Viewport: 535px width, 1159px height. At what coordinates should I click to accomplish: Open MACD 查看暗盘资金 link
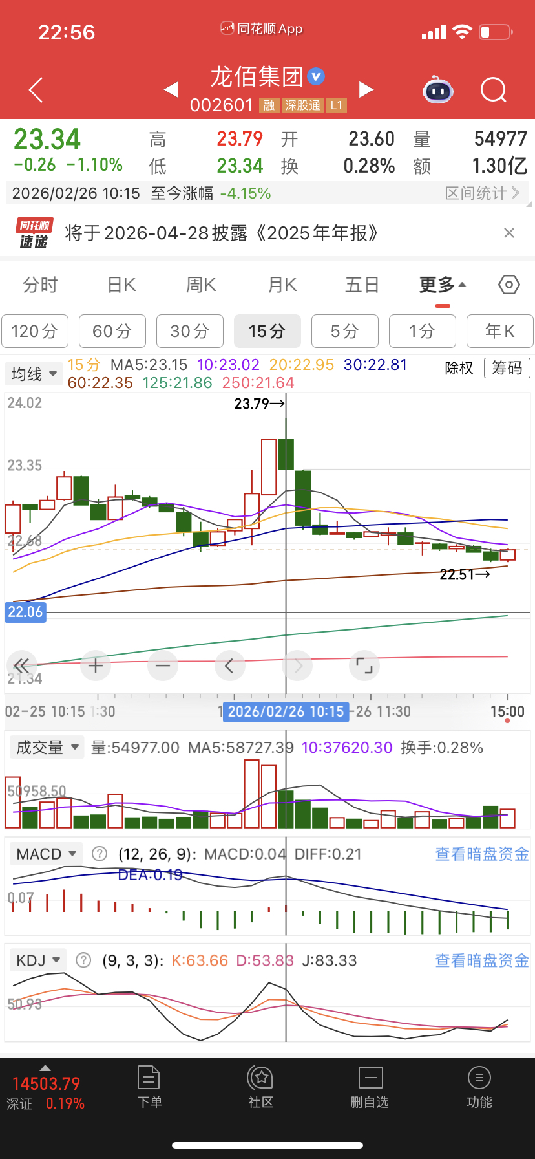[482, 854]
